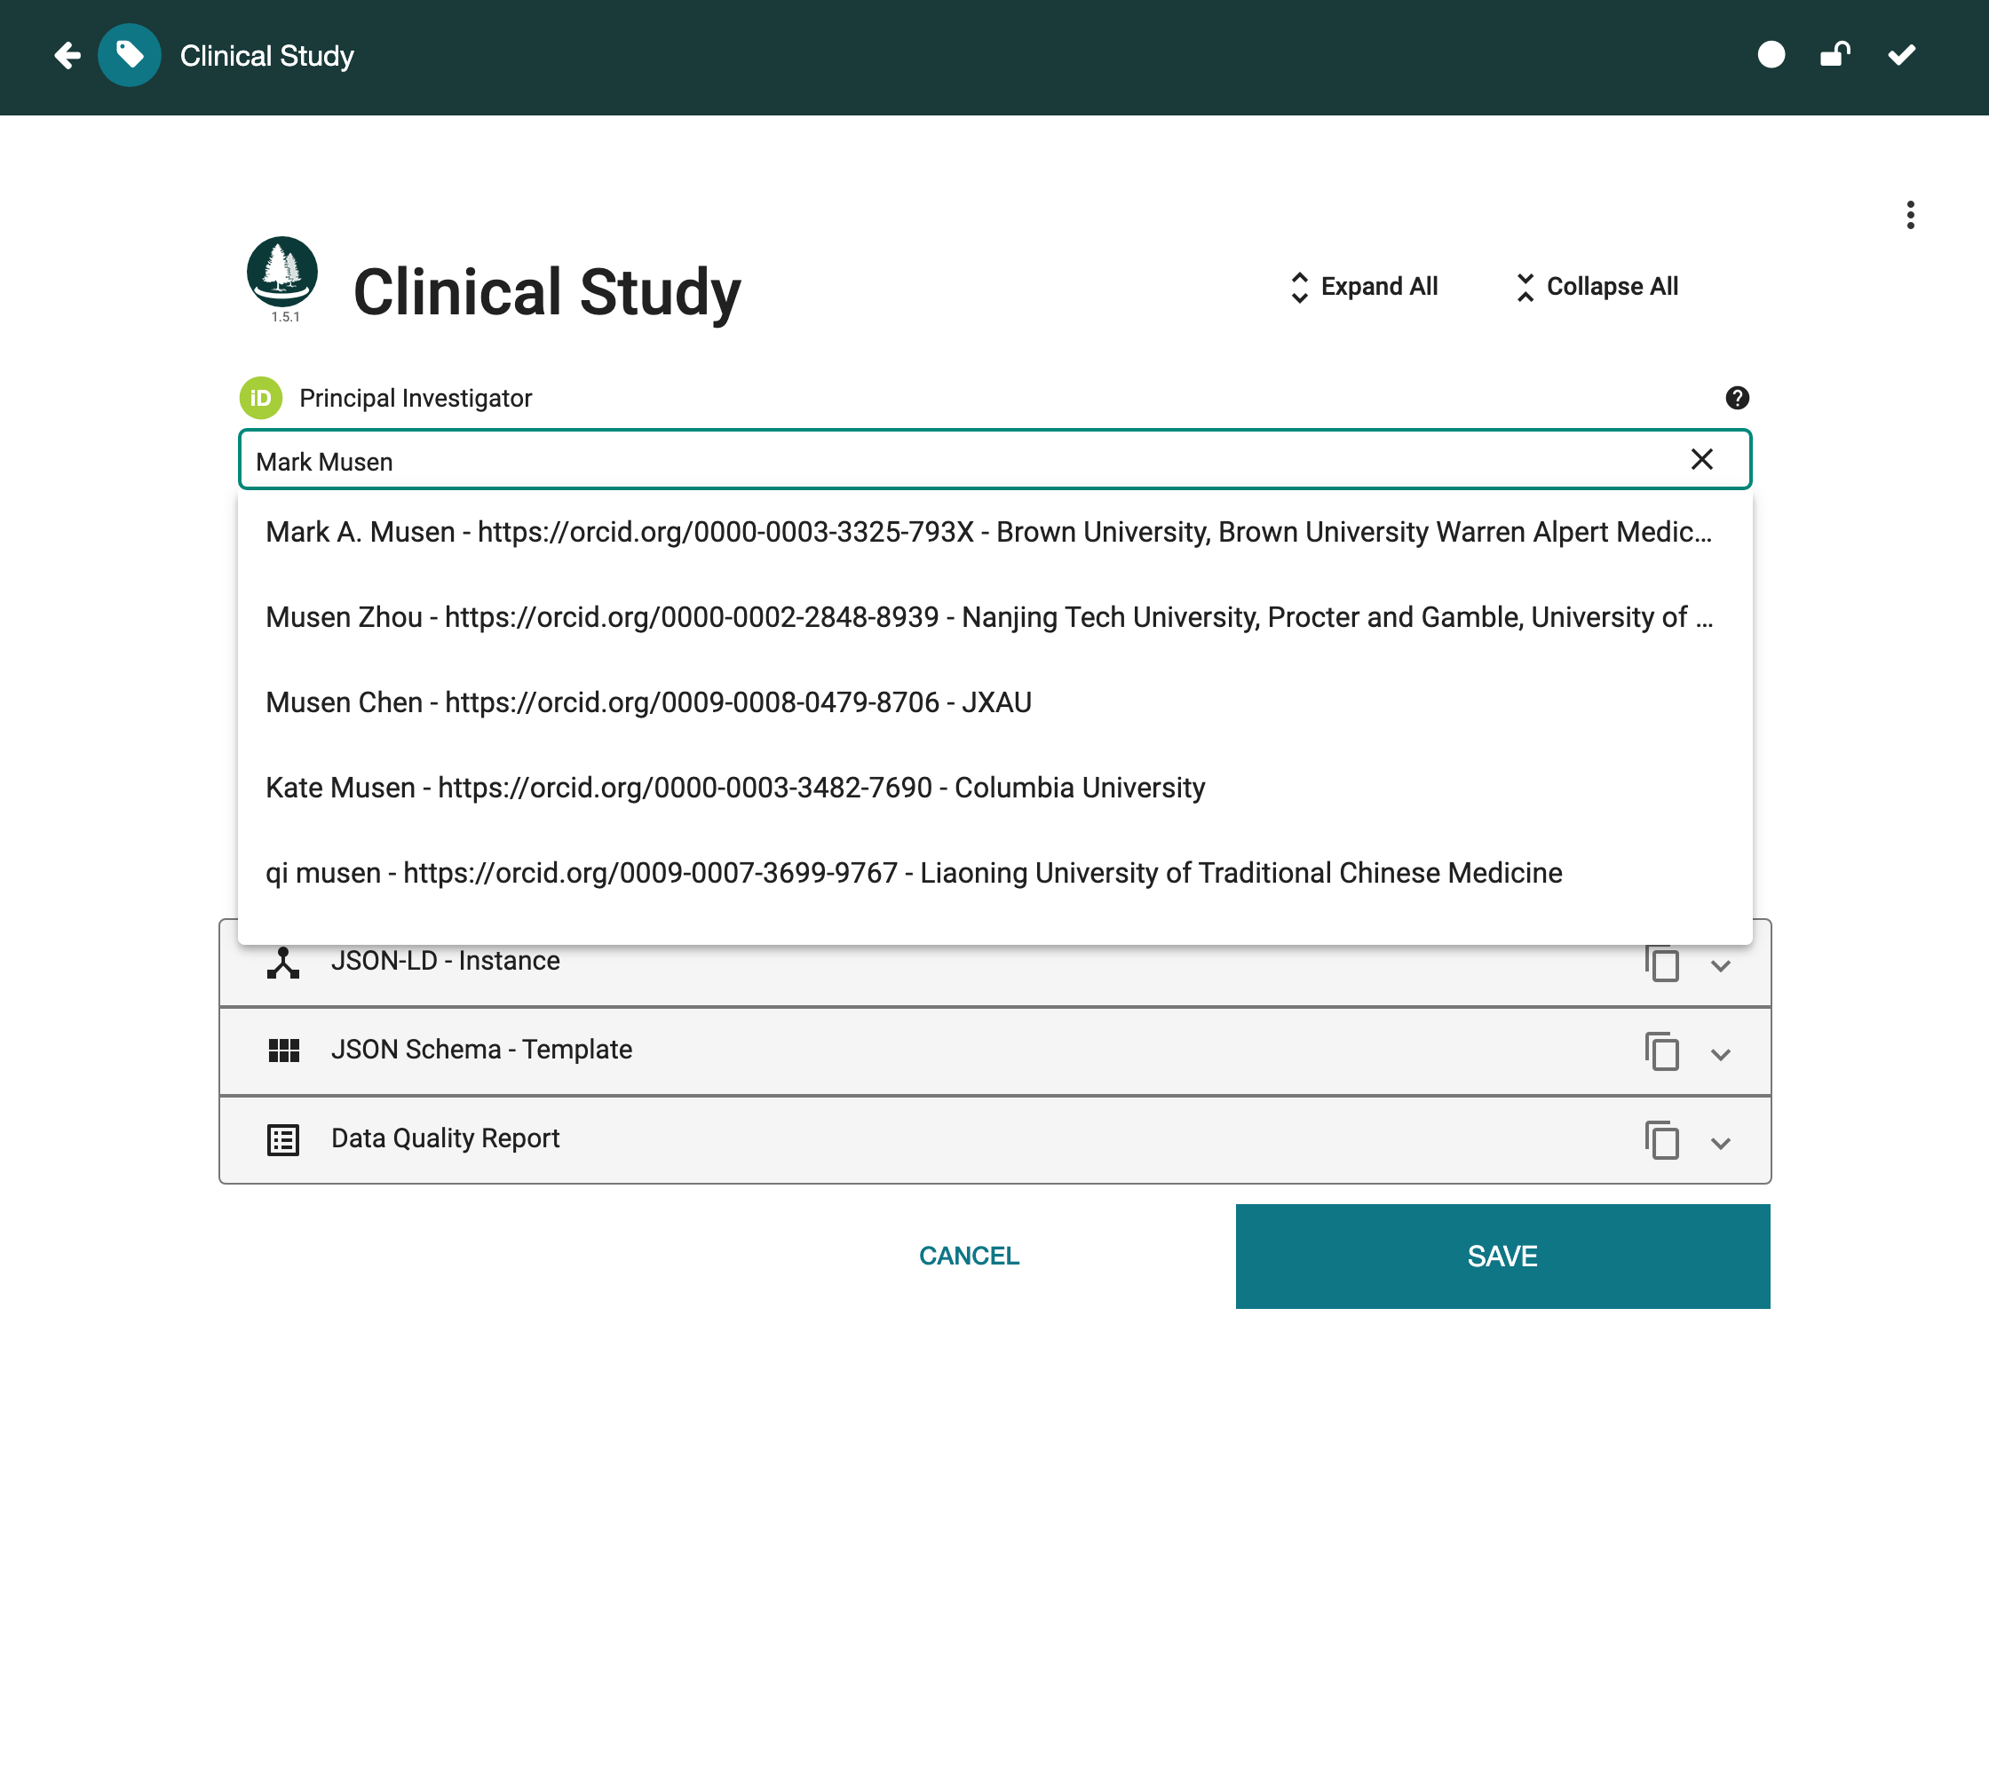Click the JSON-LD network node icon
The width and height of the screenshot is (1989, 1776).
coord(283,963)
